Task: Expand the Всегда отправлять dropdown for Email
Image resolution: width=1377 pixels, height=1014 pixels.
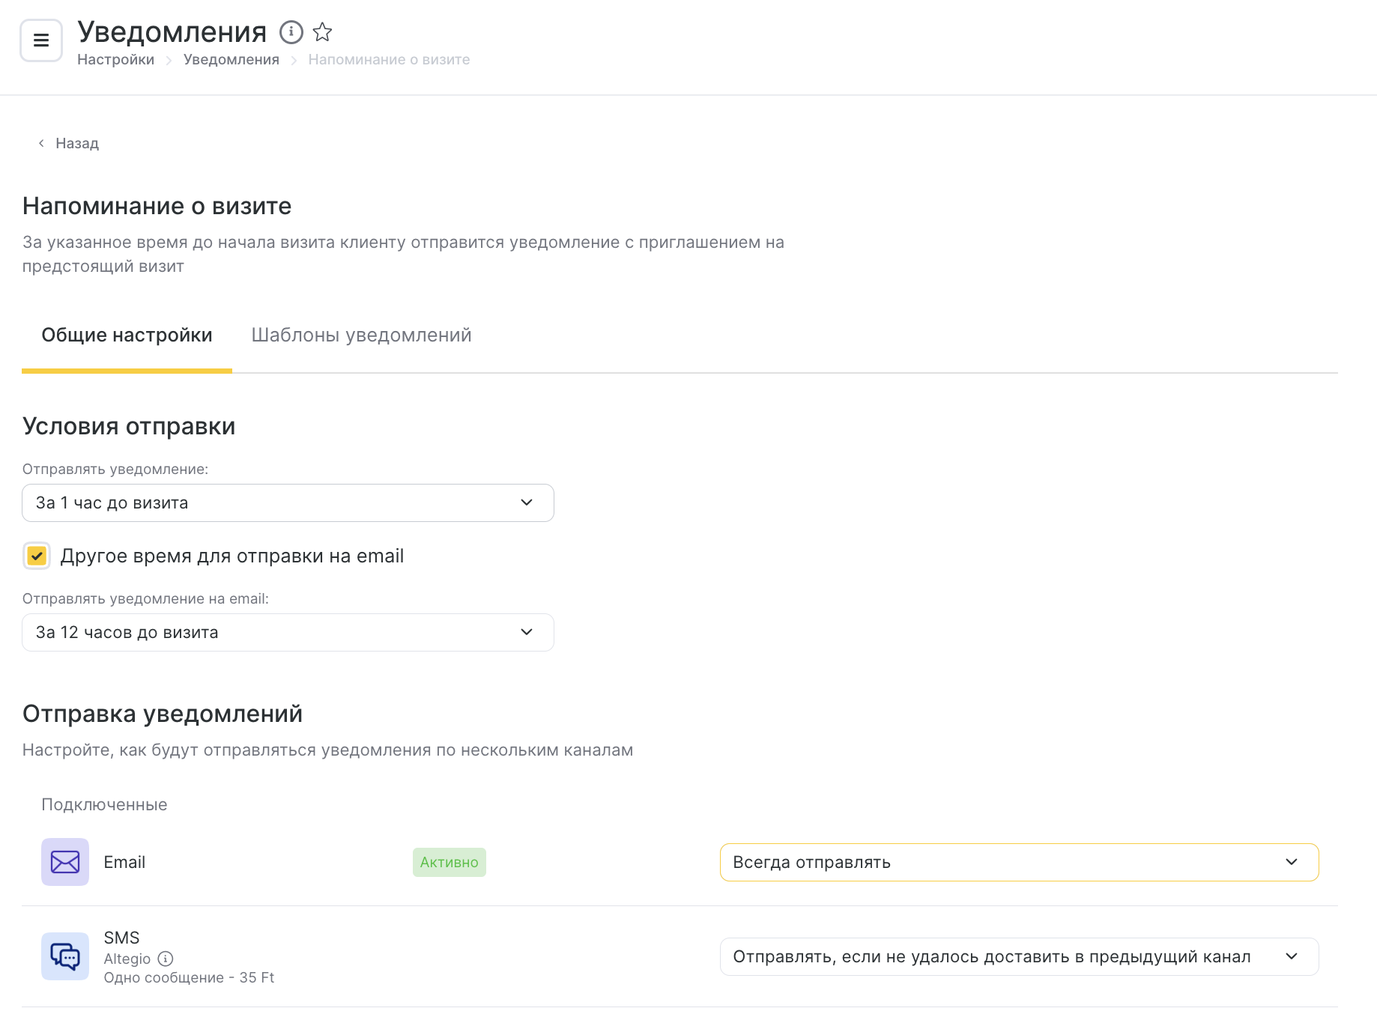Action: click(1019, 862)
